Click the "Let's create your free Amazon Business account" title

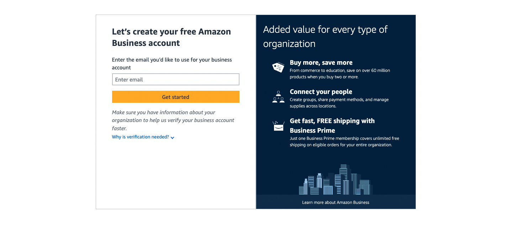click(x=171, y=37)
